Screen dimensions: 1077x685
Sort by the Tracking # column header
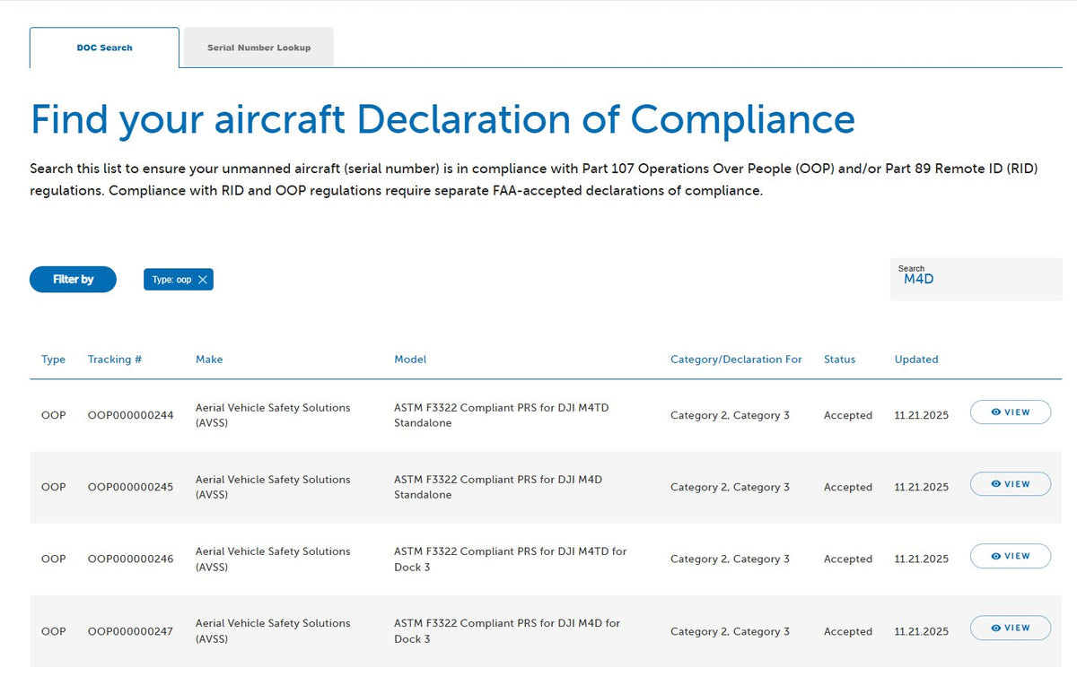pyautogui.click(x=115, y=360)
